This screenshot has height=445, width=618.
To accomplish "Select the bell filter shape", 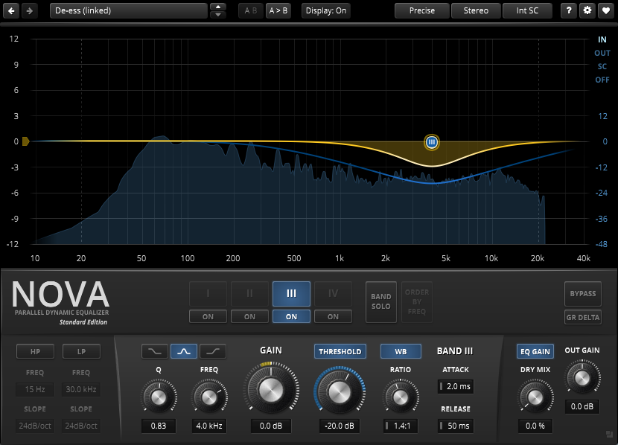I will [184, 351].
